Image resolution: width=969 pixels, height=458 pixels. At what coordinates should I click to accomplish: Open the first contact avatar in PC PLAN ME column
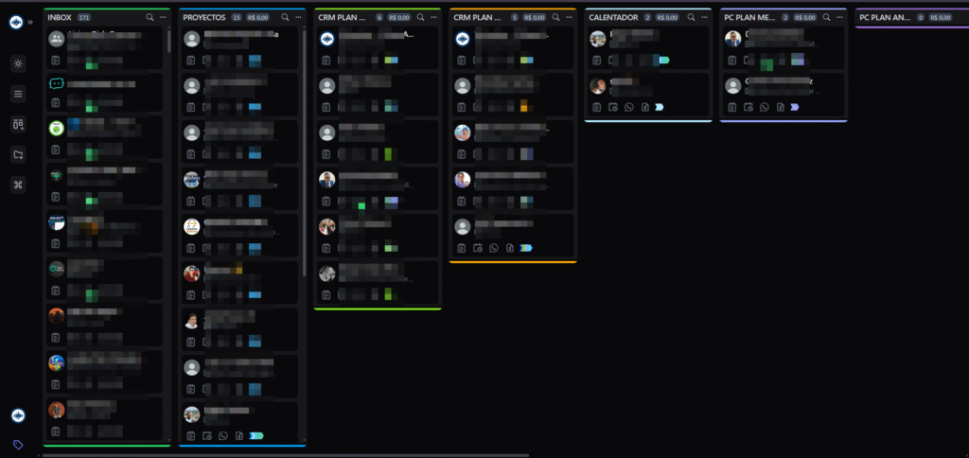(732, 39)
